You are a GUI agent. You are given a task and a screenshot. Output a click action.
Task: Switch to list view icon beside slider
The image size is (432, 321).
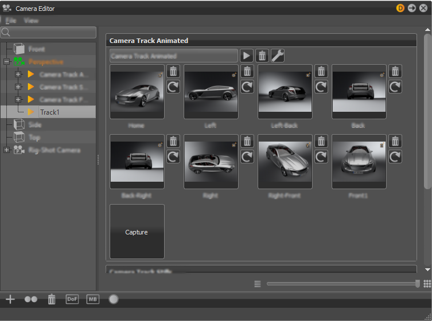(258, 284)
